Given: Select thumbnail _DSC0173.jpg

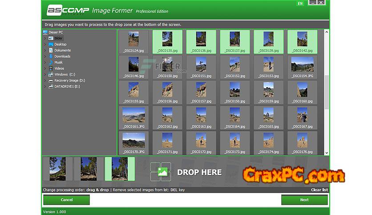Looking at the screenshot, I should pyautogui.click(x=235, y=143).
